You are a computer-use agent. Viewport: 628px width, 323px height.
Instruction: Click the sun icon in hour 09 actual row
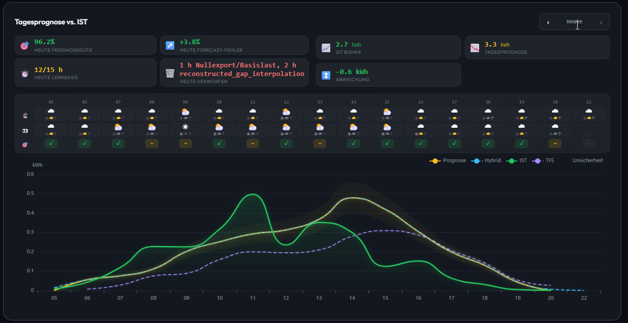point(185,126)
